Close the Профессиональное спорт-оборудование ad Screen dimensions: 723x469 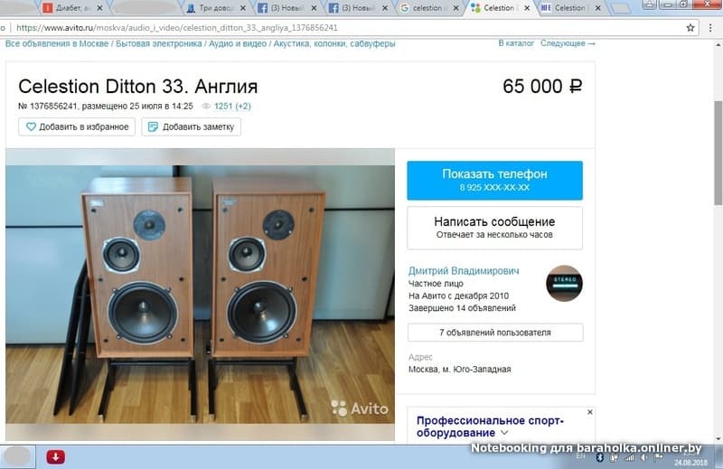click(590, 412)
